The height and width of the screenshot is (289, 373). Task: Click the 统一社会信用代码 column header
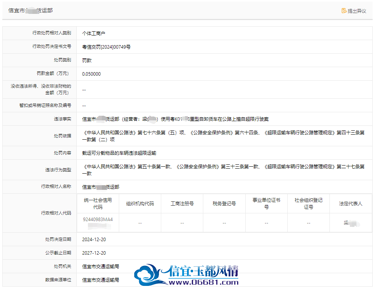tap(98, 204)
